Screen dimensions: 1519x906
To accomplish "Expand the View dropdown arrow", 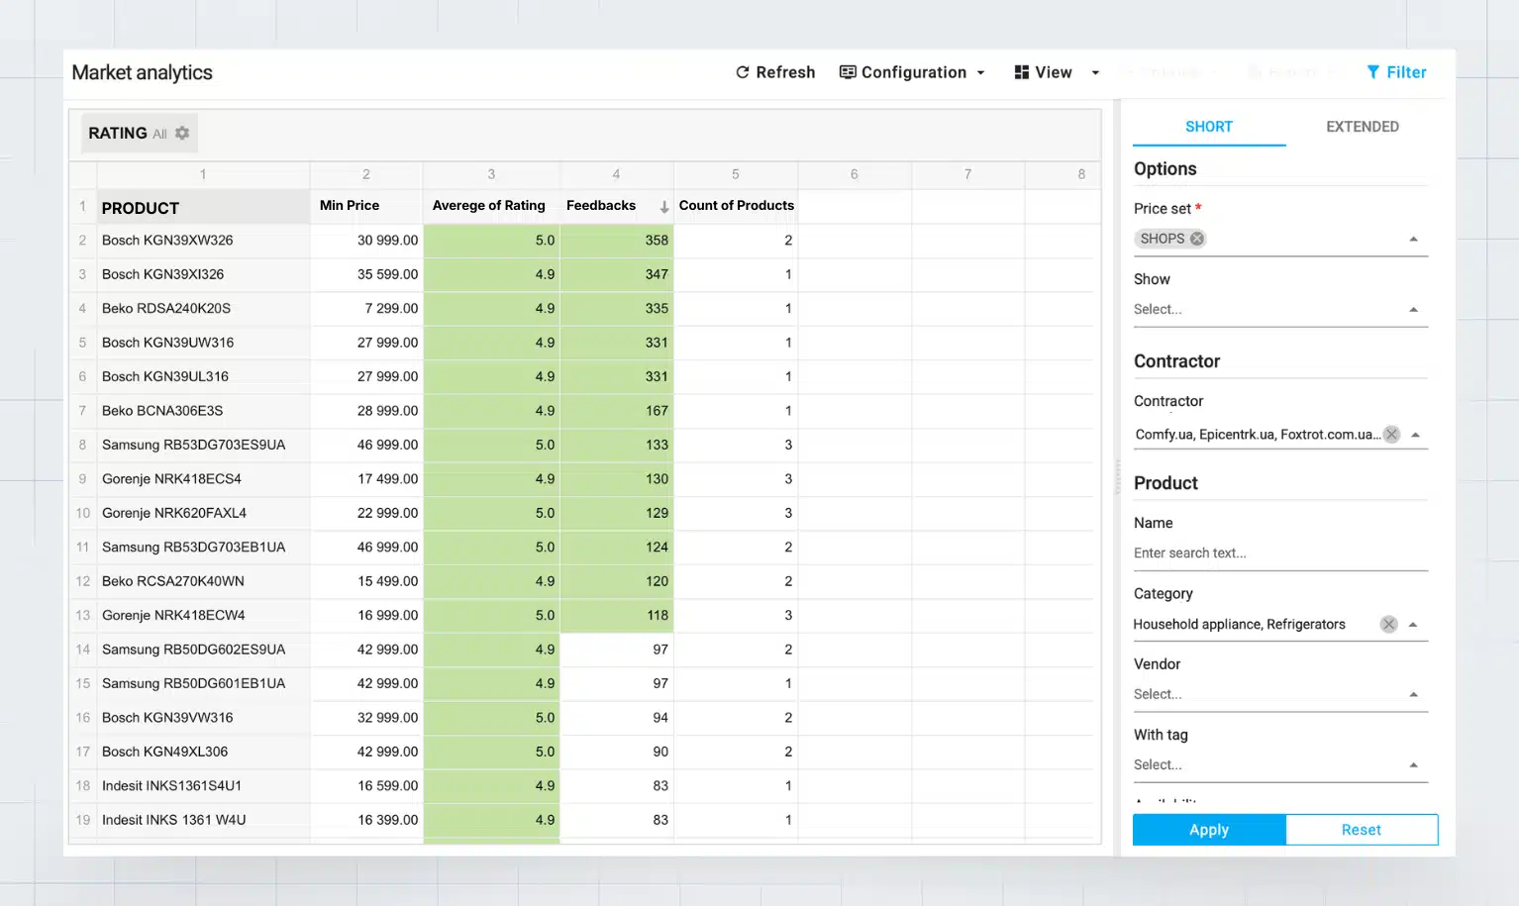I will tap(1095, 72).
